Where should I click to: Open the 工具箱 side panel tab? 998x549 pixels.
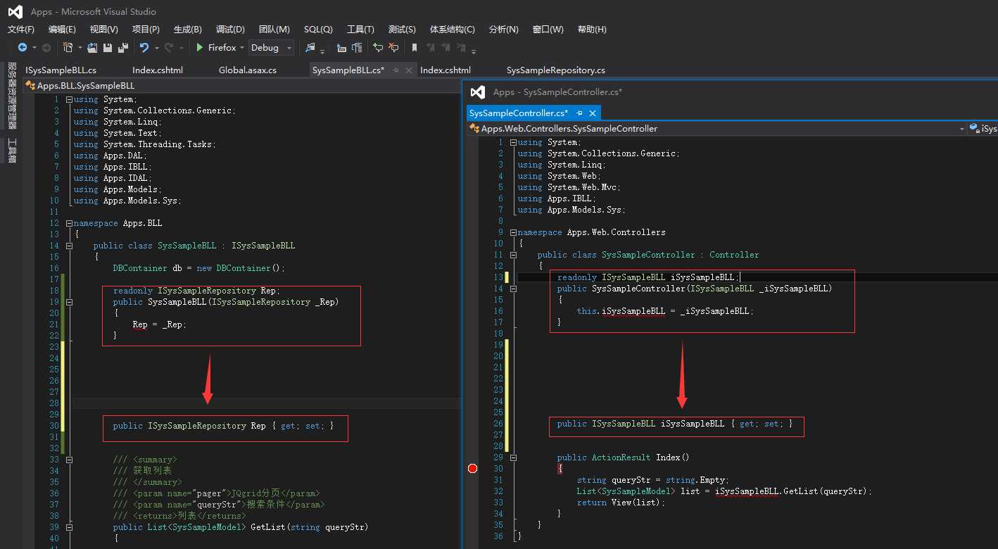12,151
